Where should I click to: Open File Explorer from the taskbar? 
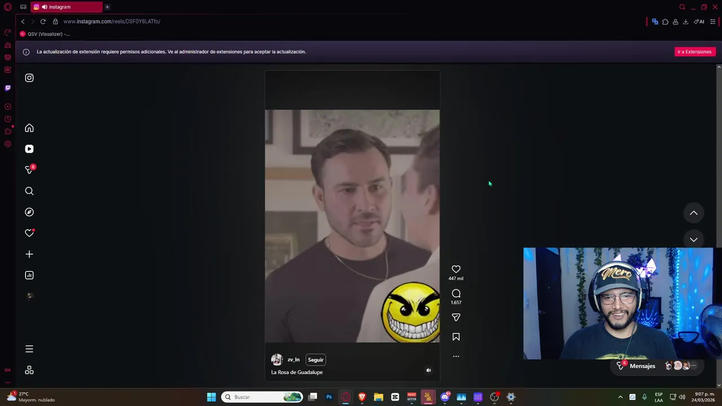[x=378, y=397]
